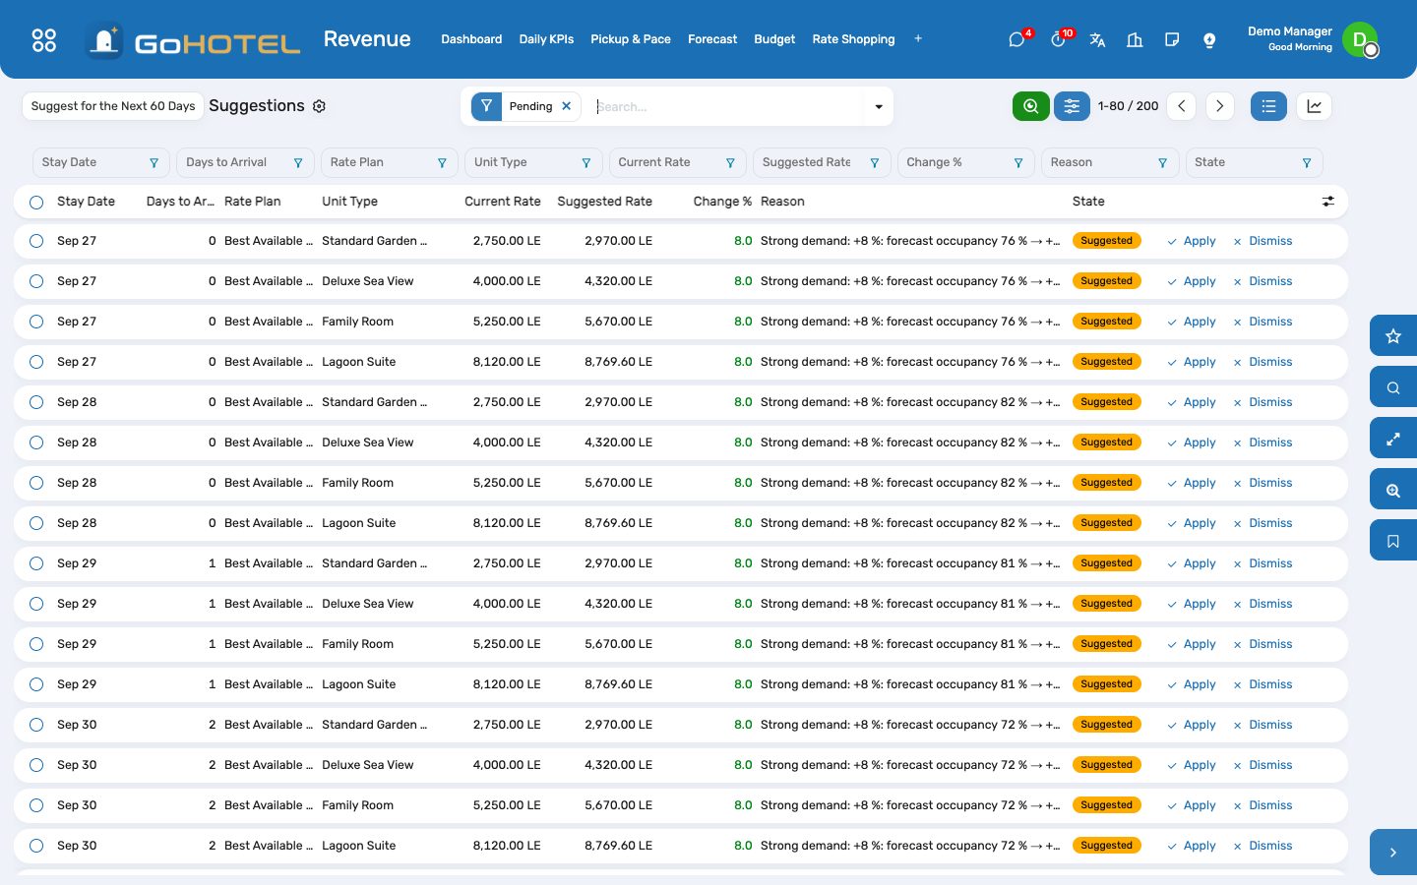Open the search bar dropdown arrow
This screenshot has width=1417, height=885.
pos(879,106)
